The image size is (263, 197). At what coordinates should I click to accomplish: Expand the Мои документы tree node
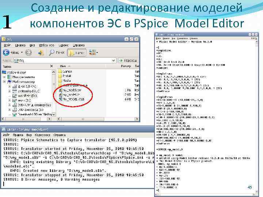pyautogui.click(x=4, y=77)
